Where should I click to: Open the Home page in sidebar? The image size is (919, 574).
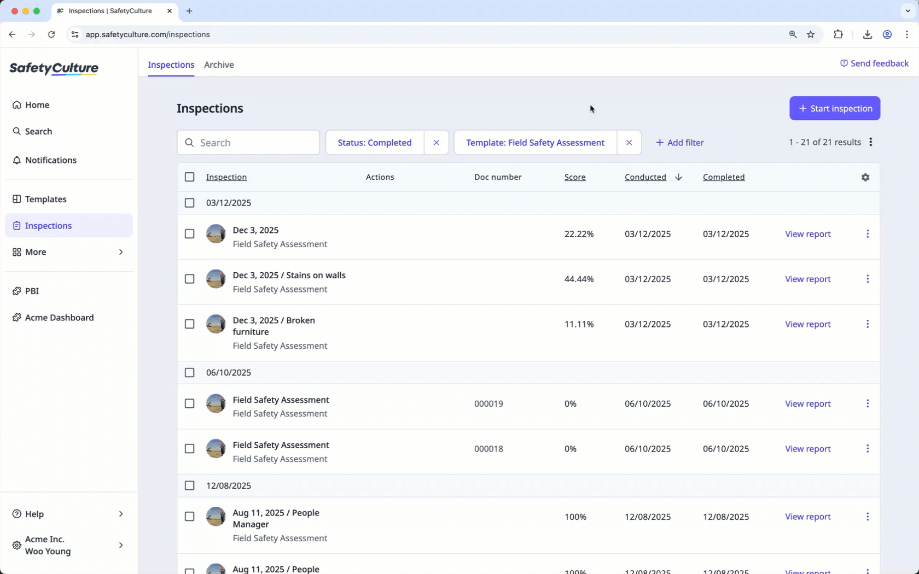click(x=31, y=105)
